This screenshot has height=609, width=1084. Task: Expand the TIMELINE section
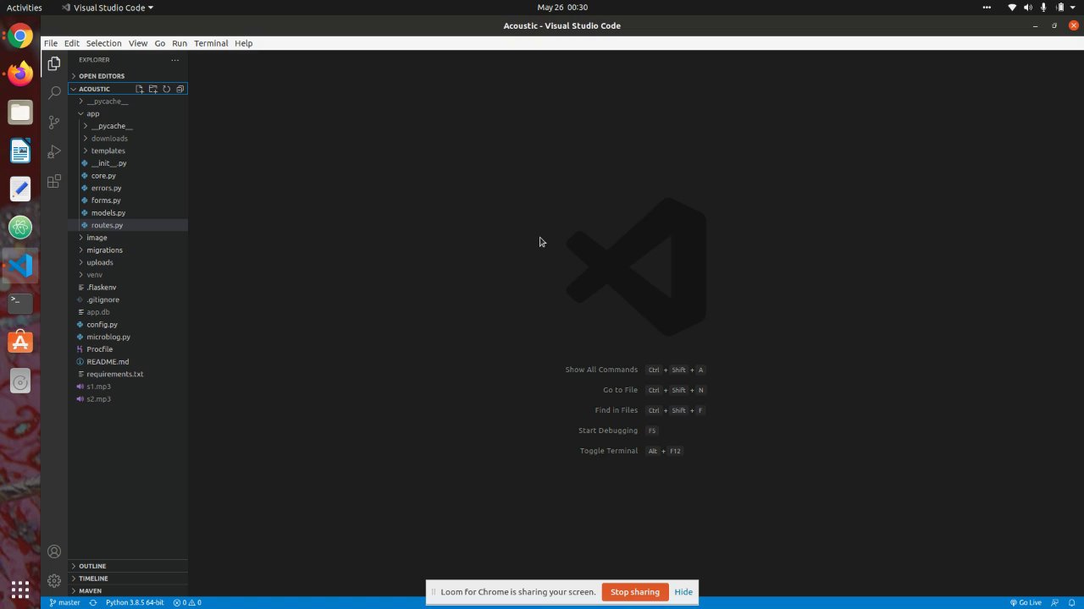[128, 579]
